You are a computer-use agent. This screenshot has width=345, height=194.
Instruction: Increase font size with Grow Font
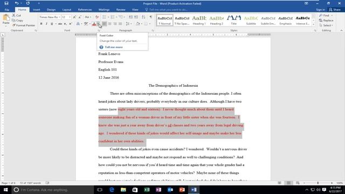[x=74, y=17]
